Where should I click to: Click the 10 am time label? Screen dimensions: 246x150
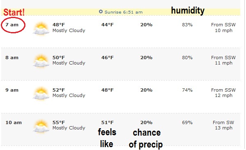click(14, 122)
